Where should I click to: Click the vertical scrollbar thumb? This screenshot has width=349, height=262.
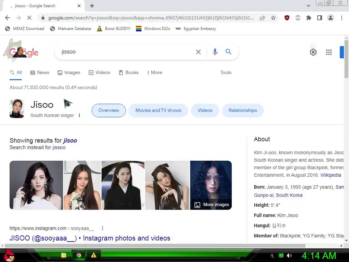pyautogui.click(x=346, y=59)
